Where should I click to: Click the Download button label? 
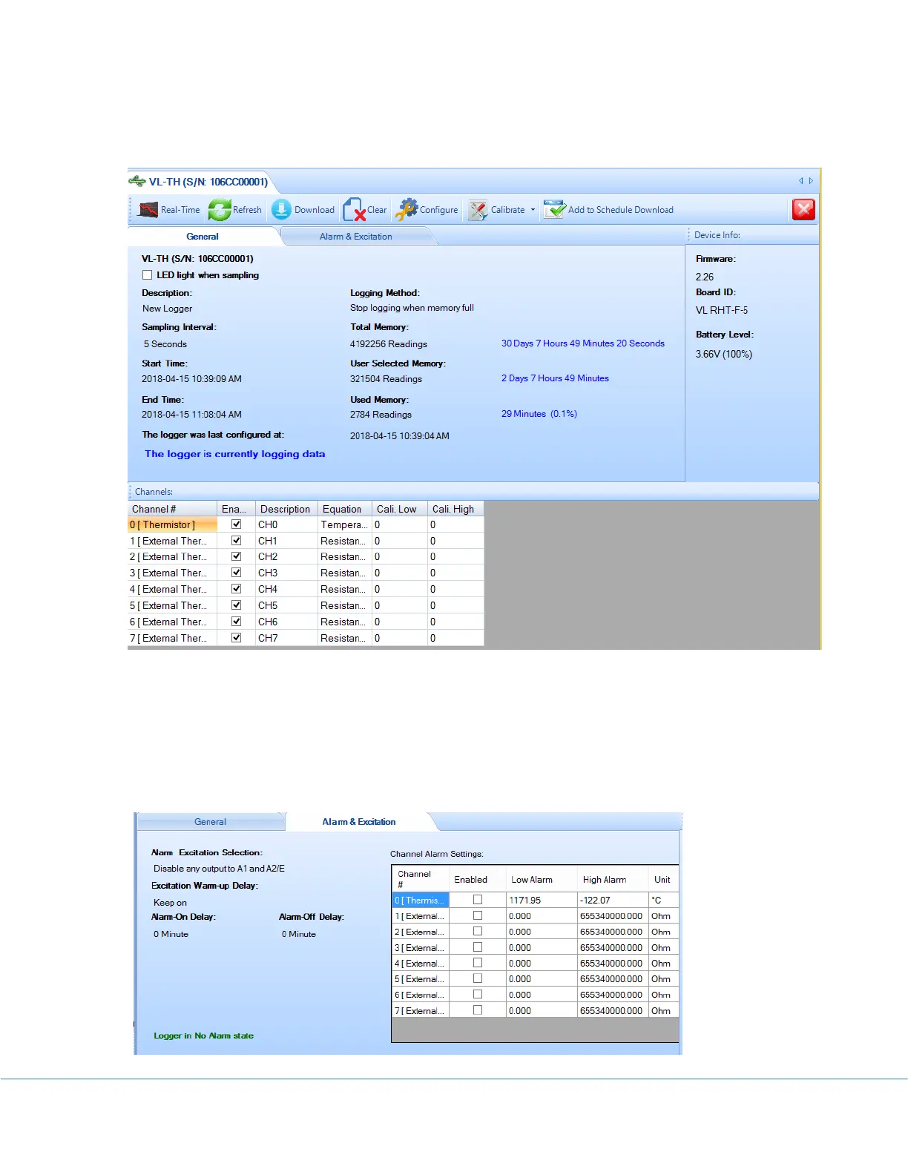pyautogui.click(x=315, y=210)
